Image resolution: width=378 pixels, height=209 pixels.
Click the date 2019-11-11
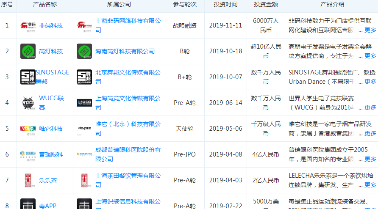coord(225,25)
